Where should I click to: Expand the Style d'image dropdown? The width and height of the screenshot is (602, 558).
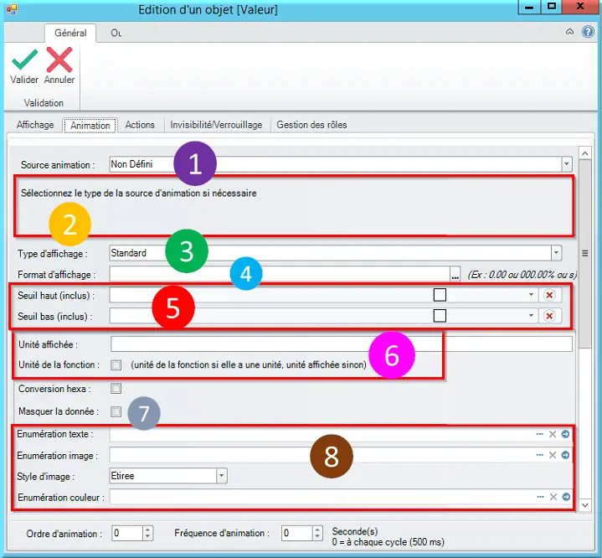221,476
